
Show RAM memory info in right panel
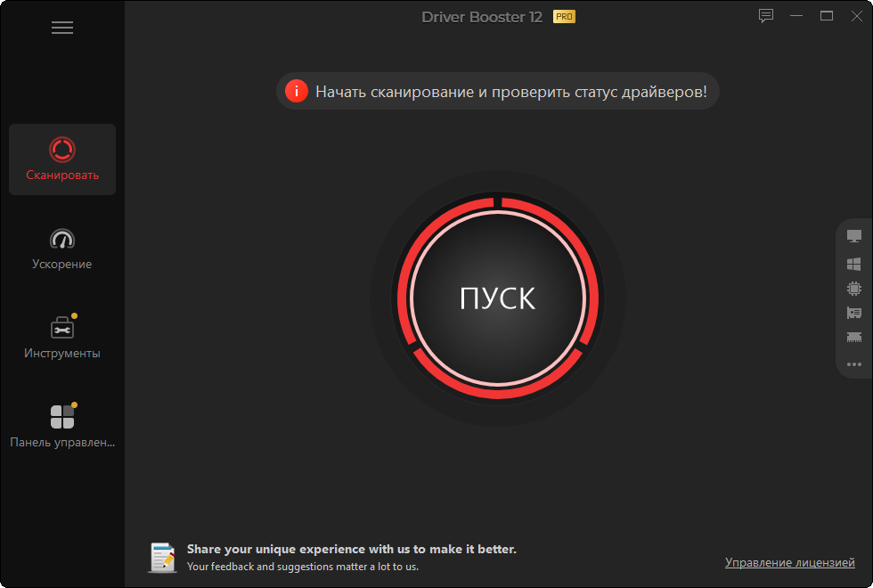(x=853, y=338)
